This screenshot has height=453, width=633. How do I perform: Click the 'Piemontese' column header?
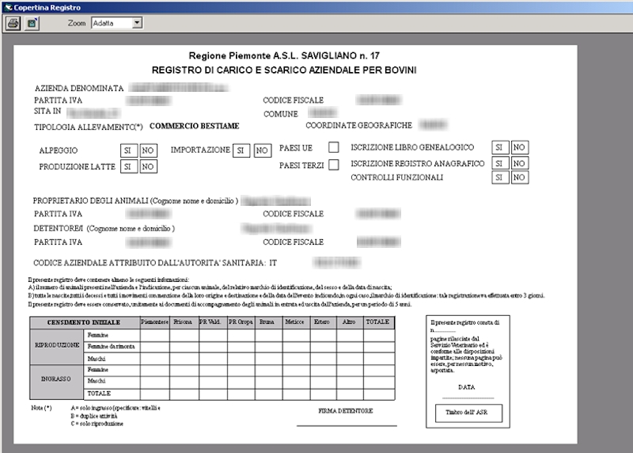[154, 322]
